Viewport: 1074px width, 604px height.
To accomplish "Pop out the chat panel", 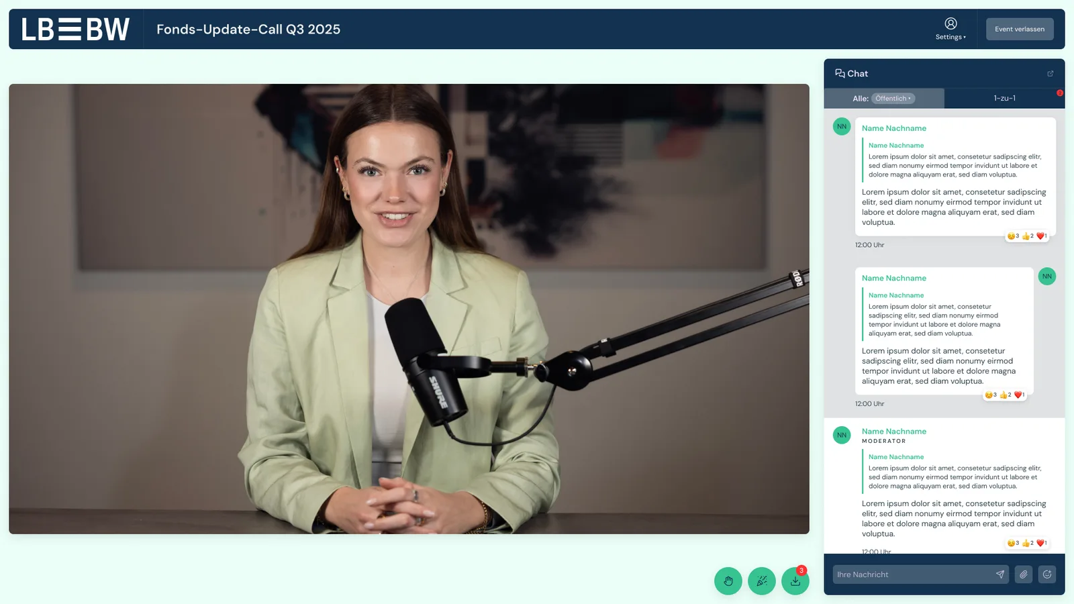I will click(1051, 74).
